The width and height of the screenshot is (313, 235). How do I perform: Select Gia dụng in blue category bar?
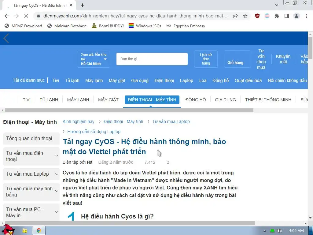click(x=140, y=80)
